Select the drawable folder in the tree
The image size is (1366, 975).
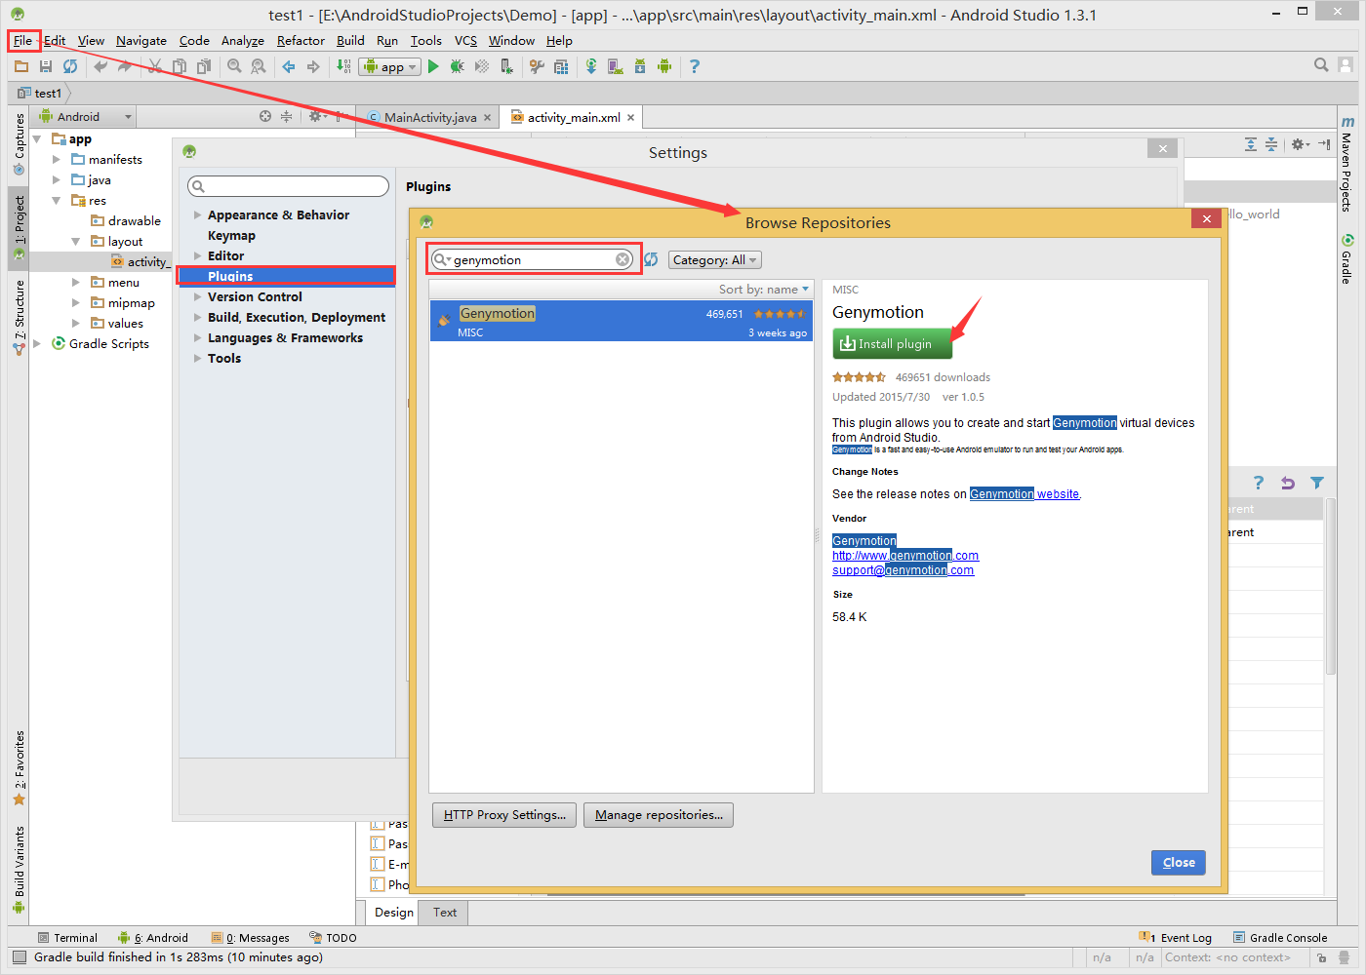[126, 220]
